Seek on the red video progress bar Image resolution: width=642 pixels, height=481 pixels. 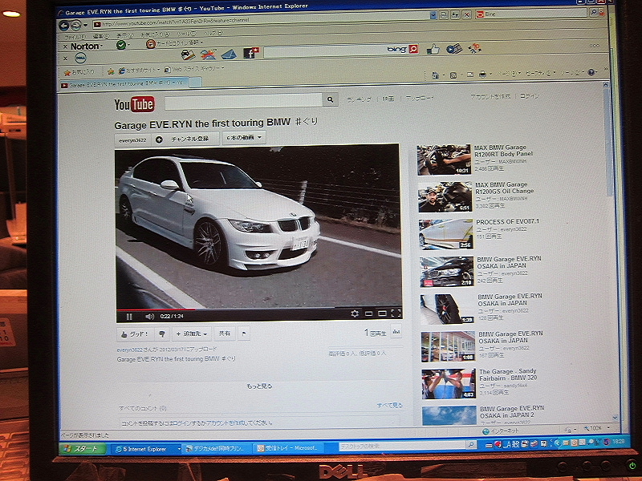point(156,309)
